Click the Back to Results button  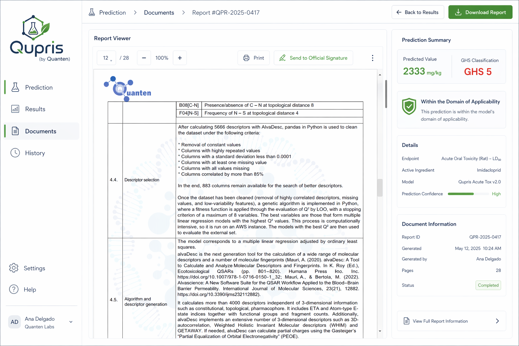418,13
